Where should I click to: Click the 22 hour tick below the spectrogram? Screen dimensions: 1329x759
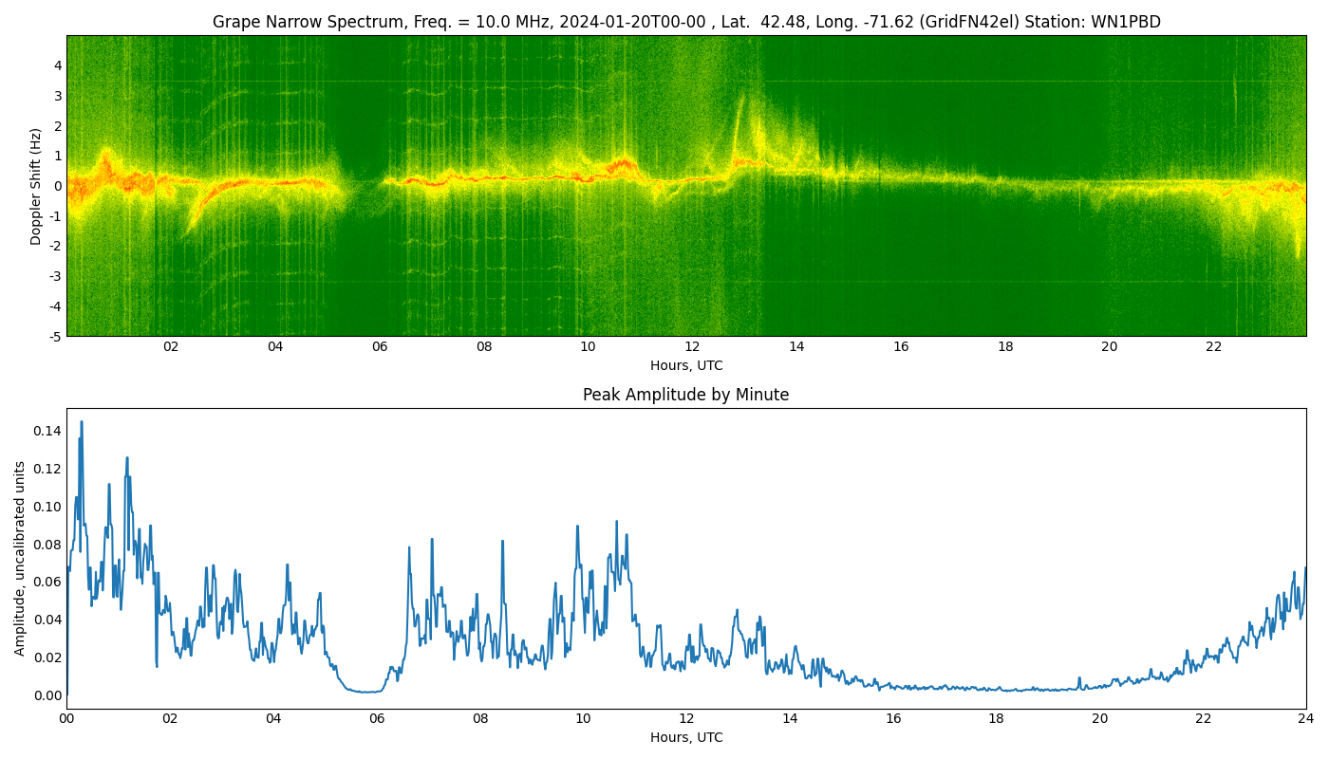1213,347
